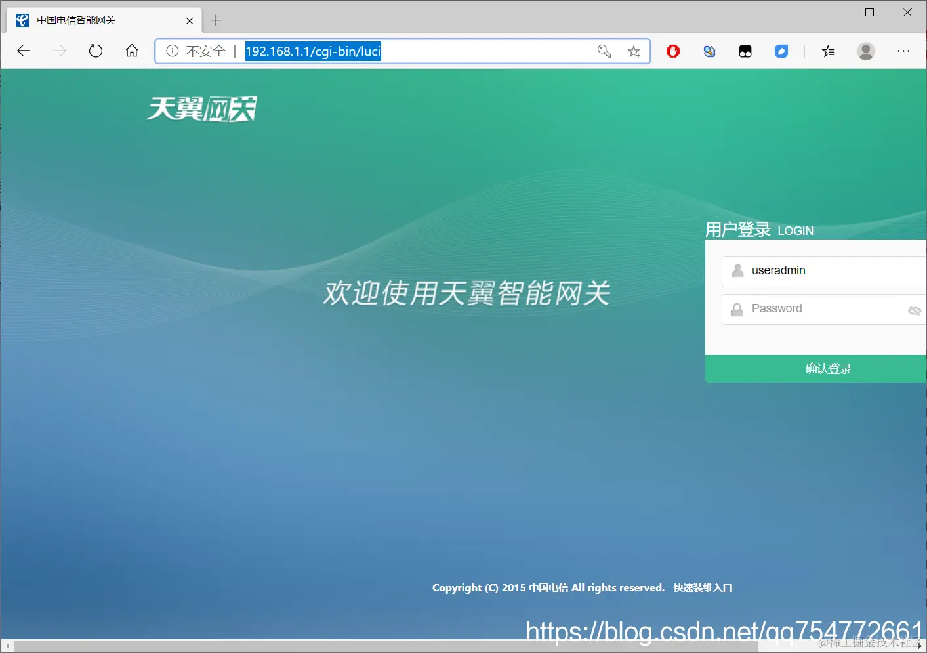Open the browser settings ellipsis menu
The height and width of the screenshot is (653, 927).
click(x=904, y=51)
